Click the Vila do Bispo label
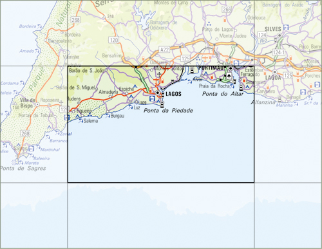322x249 pixels. [x=27, y=103]
